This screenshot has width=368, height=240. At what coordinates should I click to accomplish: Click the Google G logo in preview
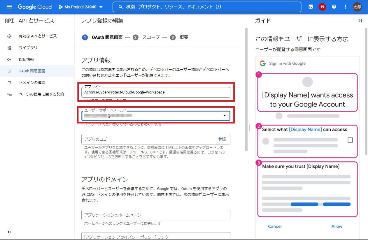pyautogui.click(x=263, y=63)
